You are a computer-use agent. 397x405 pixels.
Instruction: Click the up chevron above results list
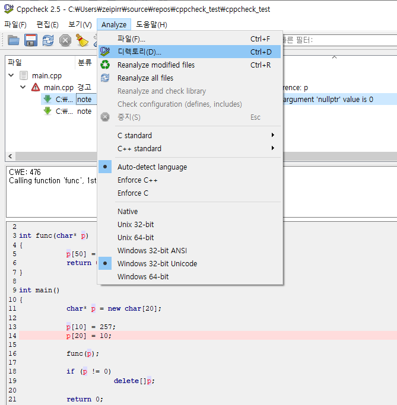point(334,57)
